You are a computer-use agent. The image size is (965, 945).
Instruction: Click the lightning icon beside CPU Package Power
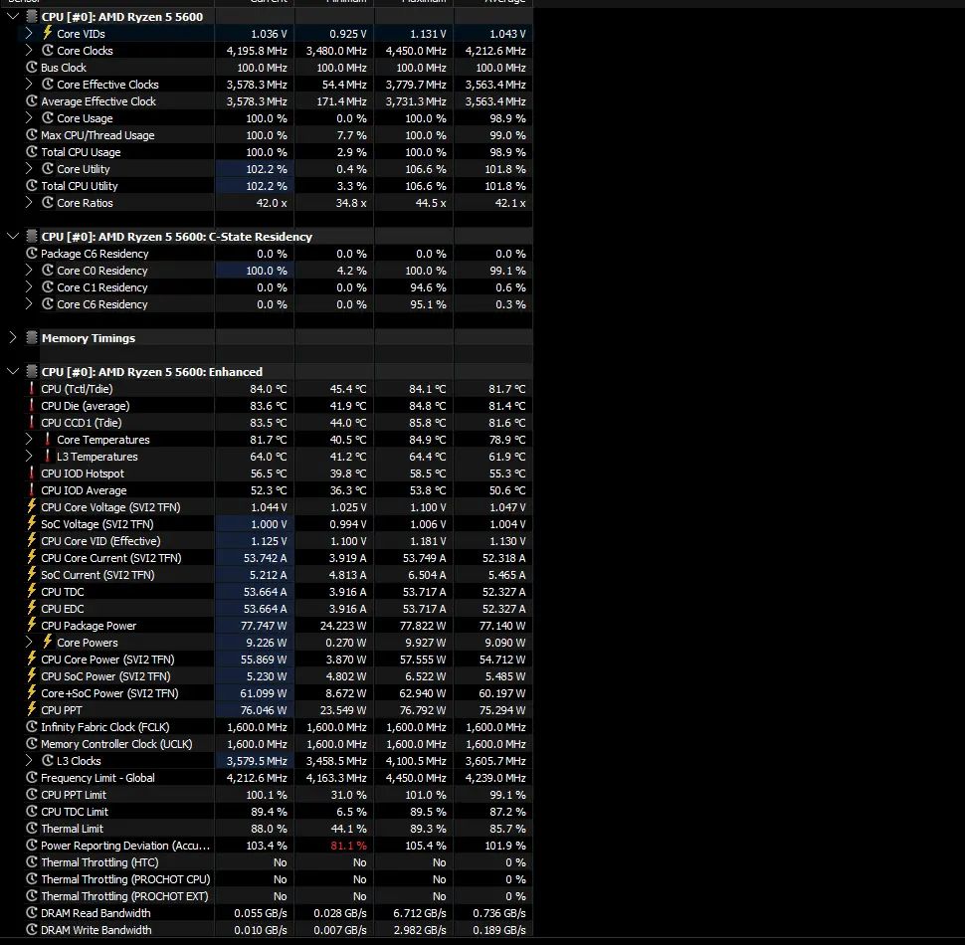(32, 626)
